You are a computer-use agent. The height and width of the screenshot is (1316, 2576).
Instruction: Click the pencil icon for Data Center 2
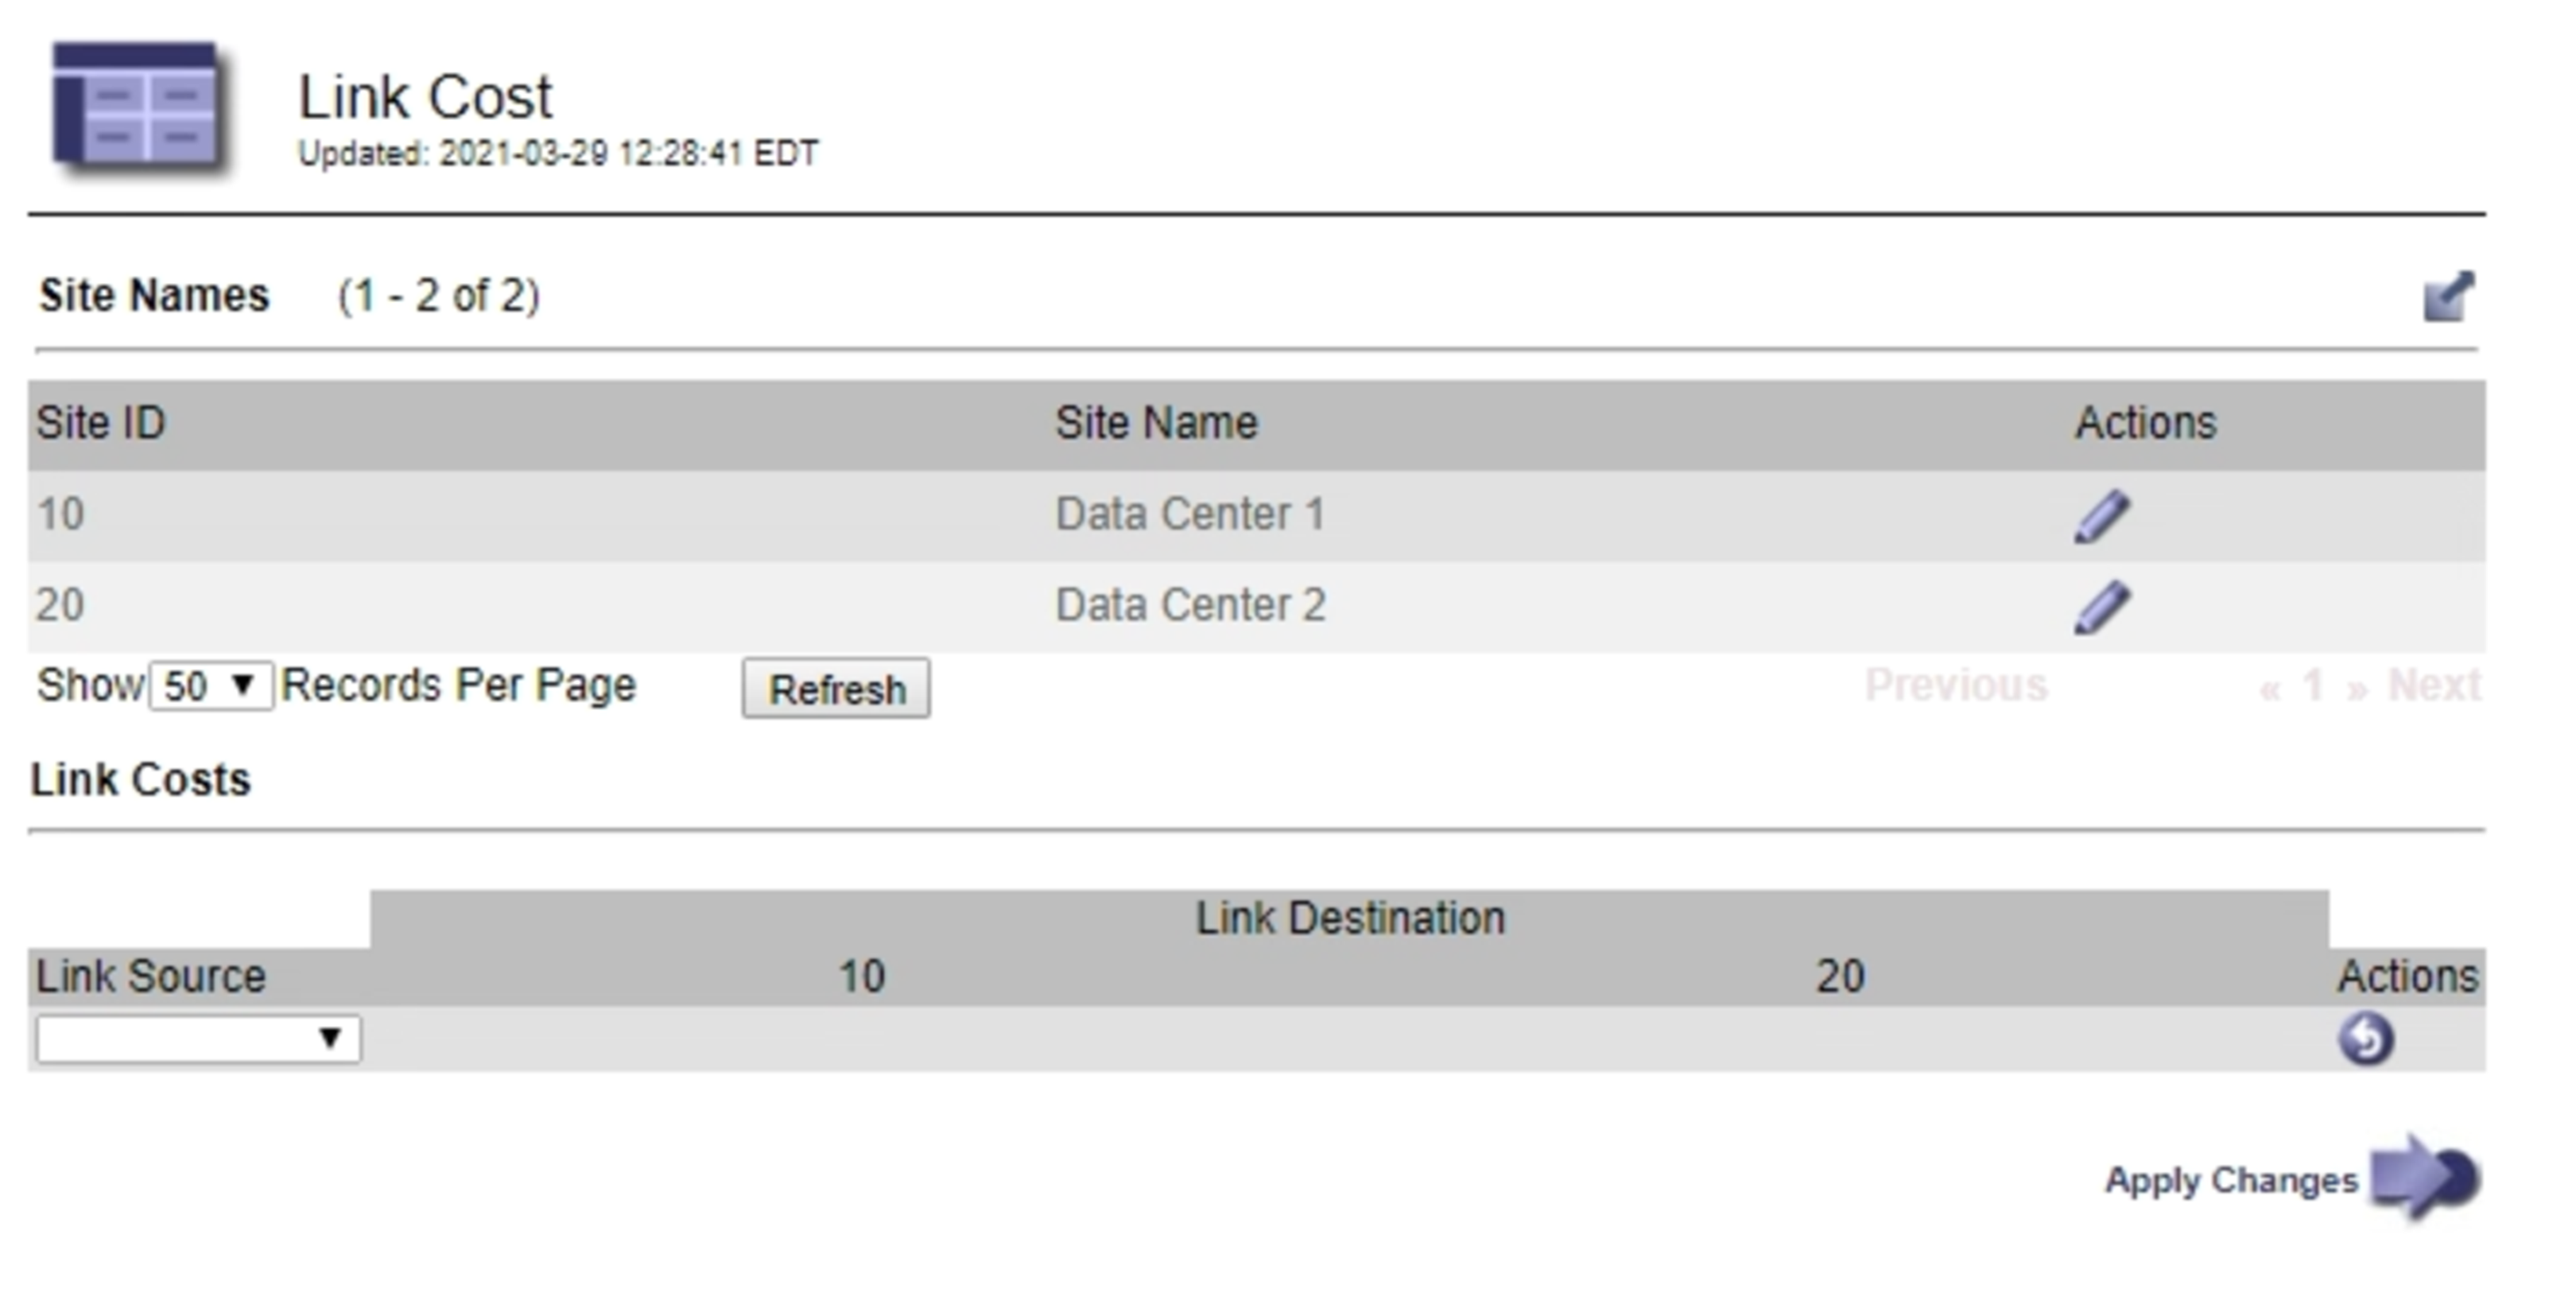[2102, 607]
